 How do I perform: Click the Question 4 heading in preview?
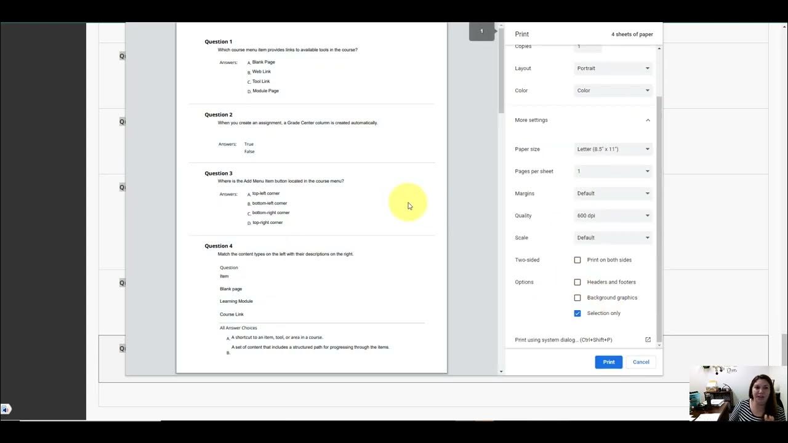[219, 246]
